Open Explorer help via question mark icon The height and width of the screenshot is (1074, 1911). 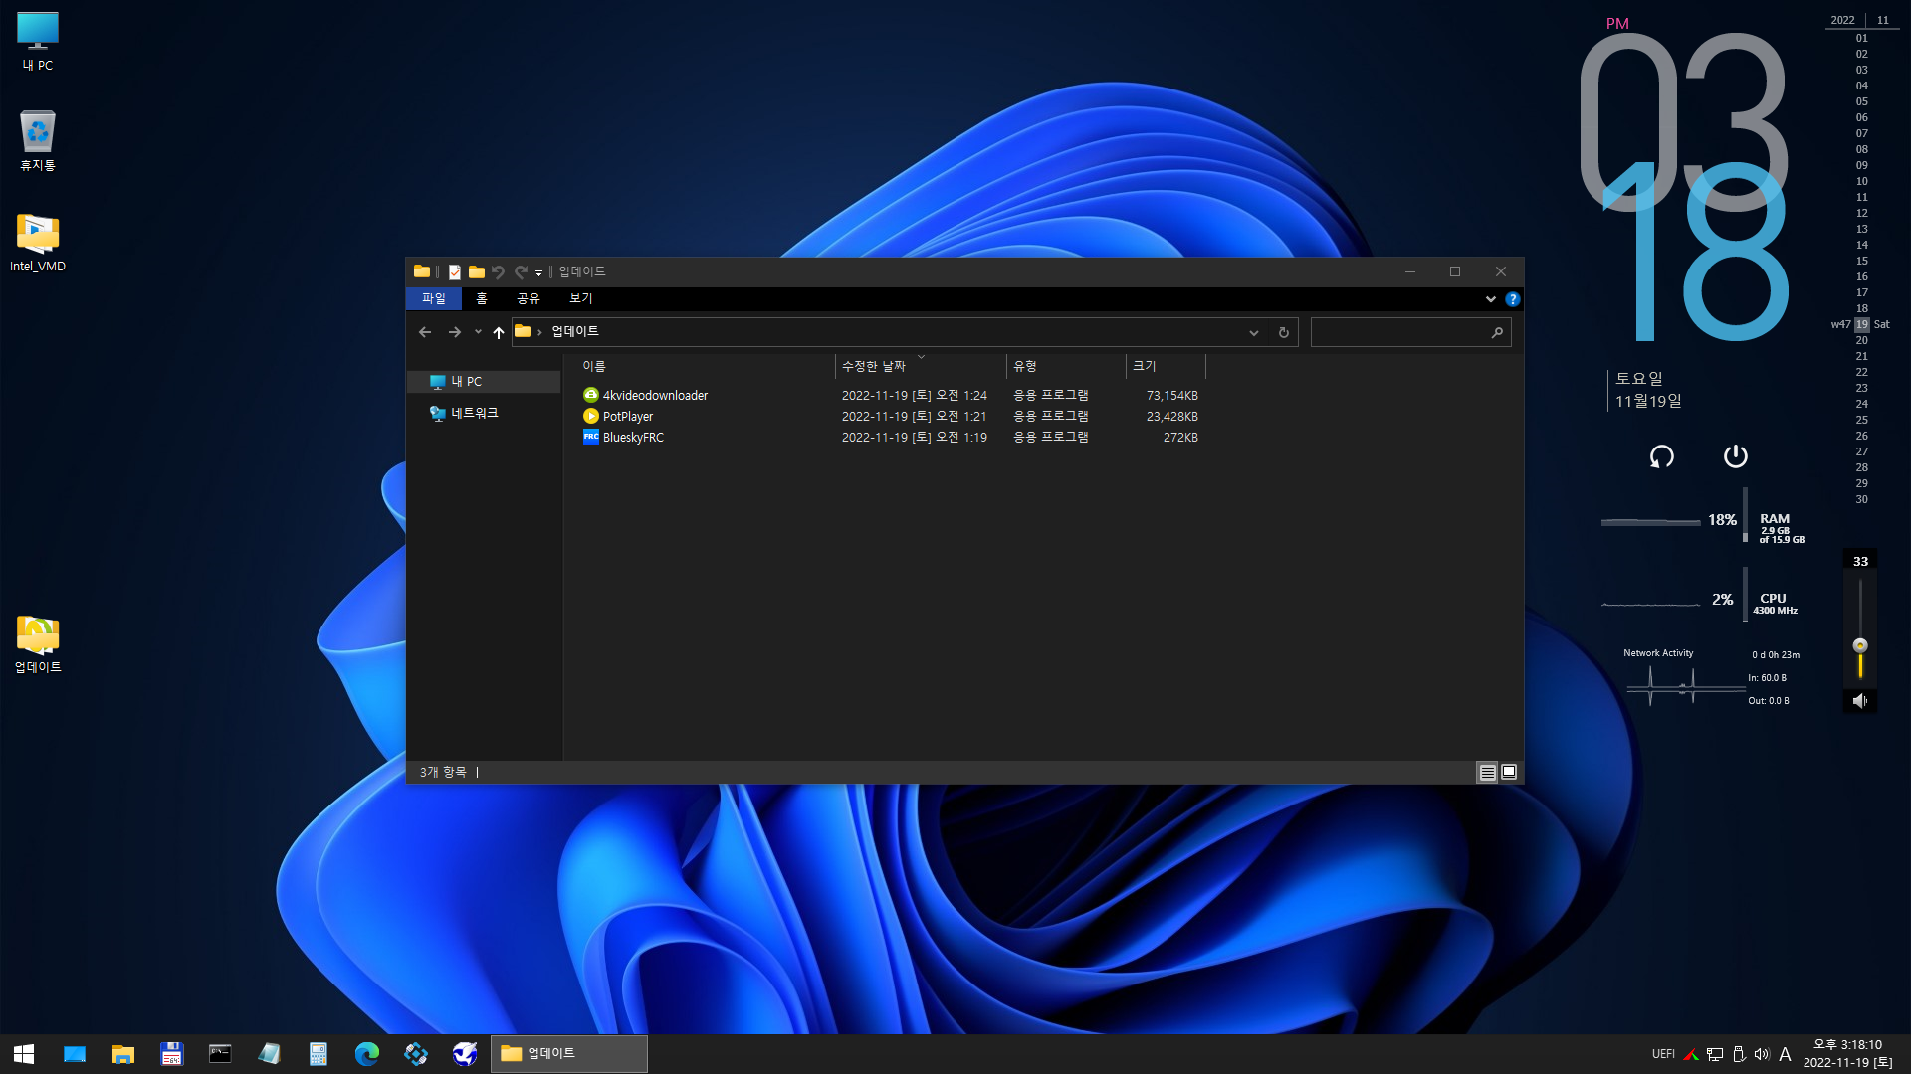[1512, 299]
